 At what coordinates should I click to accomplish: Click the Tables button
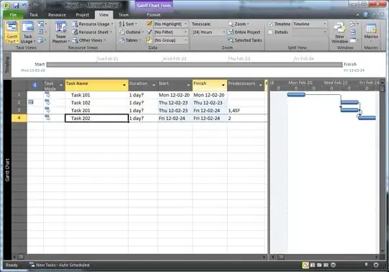130,40
